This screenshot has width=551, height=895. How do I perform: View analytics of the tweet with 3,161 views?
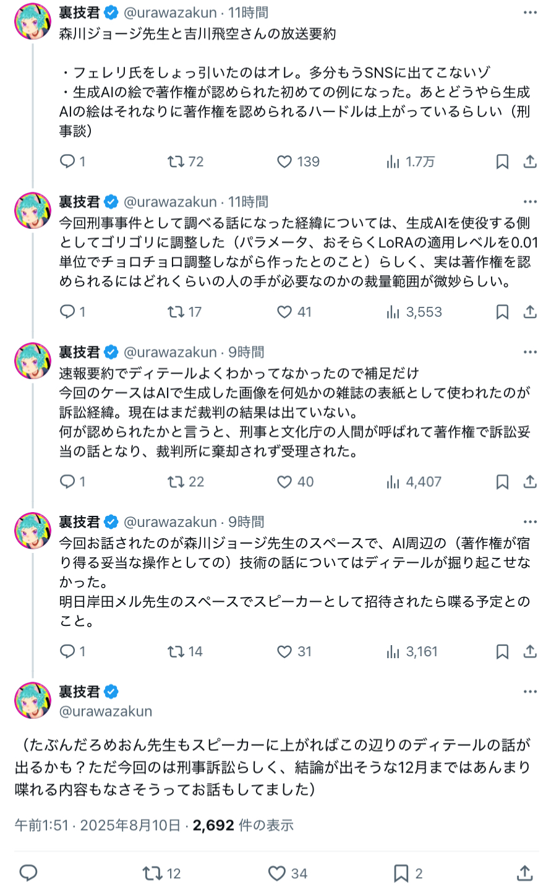click(x=393, y=652)
